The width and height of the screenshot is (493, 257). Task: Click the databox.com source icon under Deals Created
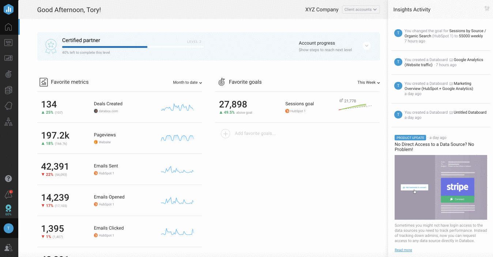96,111
